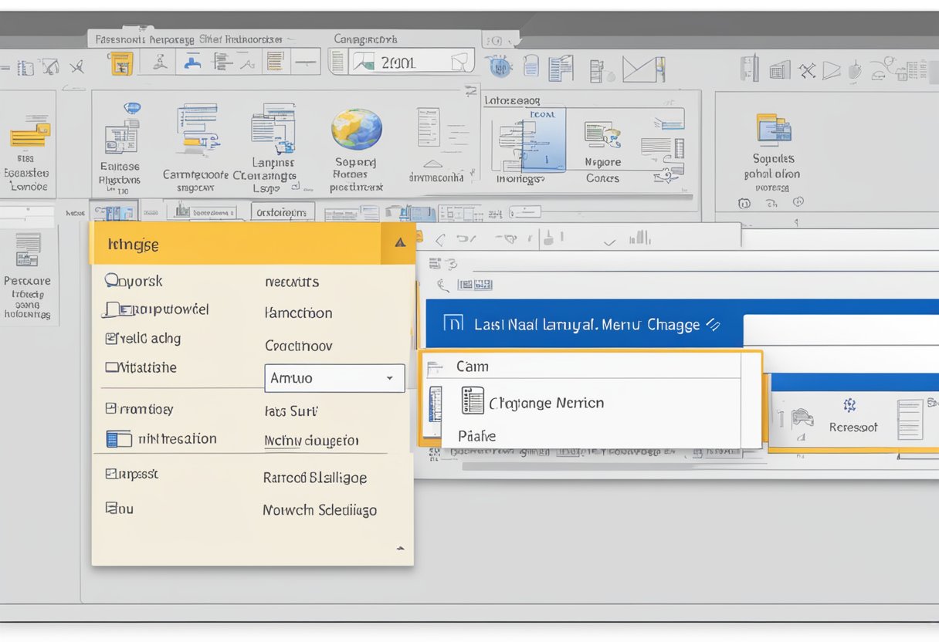Click the Ramcod Blalligoe option
This screenshot has height=642, width=939.
tap(315, 478)
